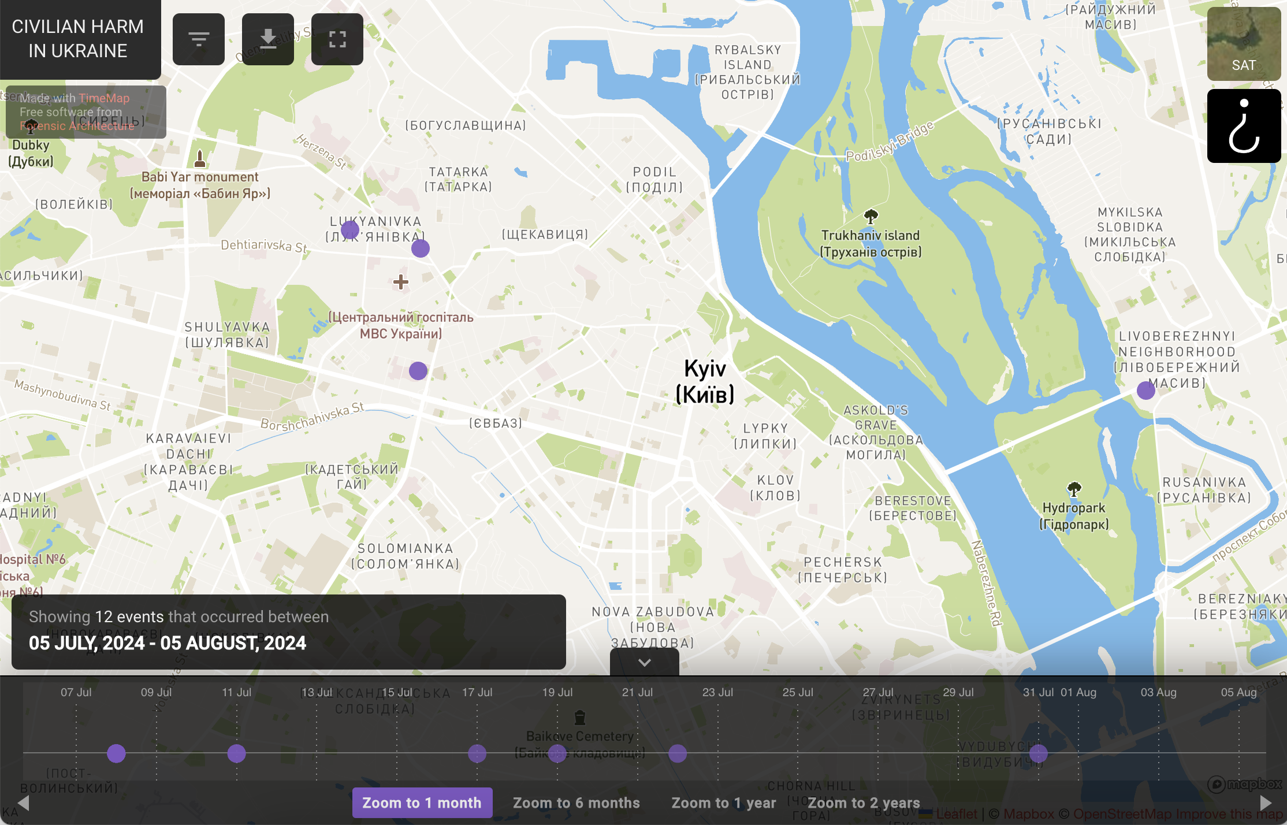
Task: Click the SHULYAVKA district label
Action: 228,335
